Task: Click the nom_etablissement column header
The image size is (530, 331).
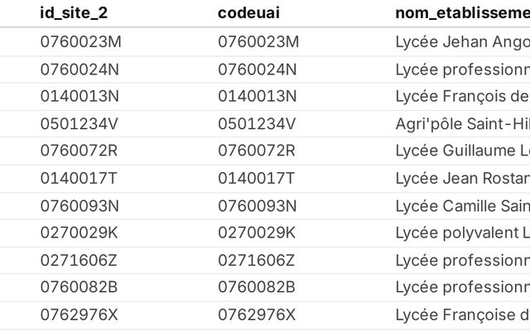Action: (x=462, y=13)
